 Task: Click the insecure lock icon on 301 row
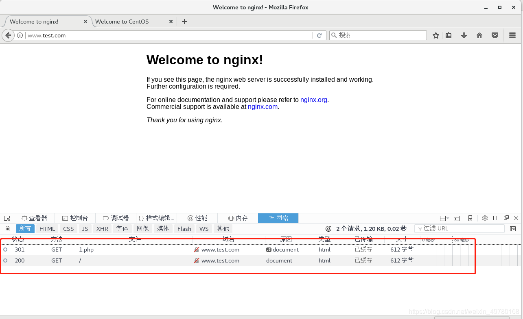click(x=197, y=250)
